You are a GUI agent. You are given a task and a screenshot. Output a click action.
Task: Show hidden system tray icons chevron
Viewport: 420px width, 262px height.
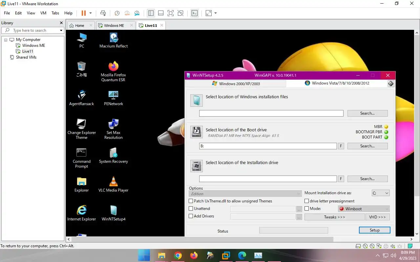[x=378, y=255]
